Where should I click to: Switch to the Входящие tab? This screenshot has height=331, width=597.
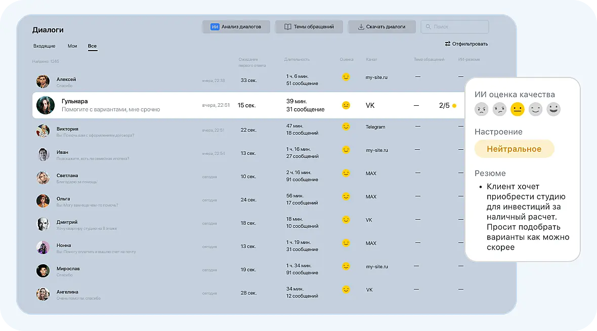(x=44, y=46)
